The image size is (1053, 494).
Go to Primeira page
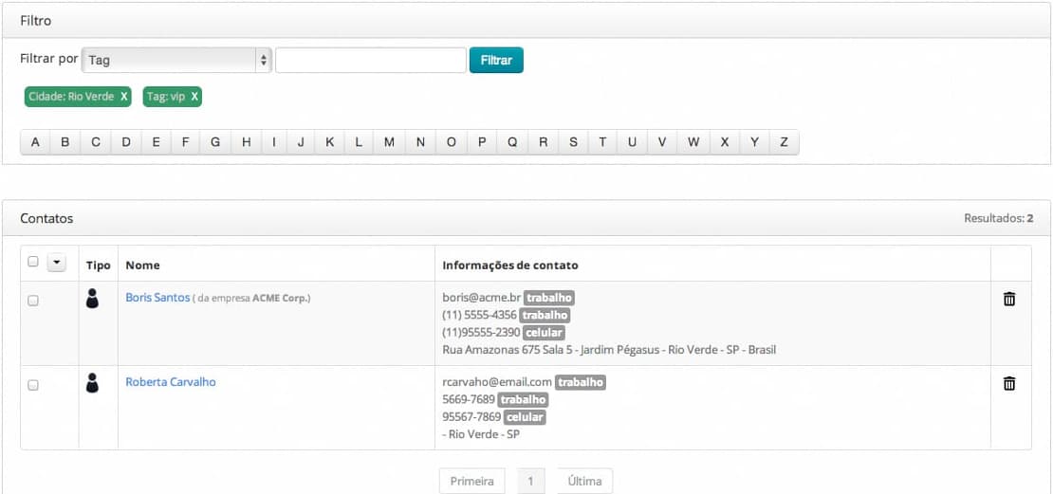[471, 481]
